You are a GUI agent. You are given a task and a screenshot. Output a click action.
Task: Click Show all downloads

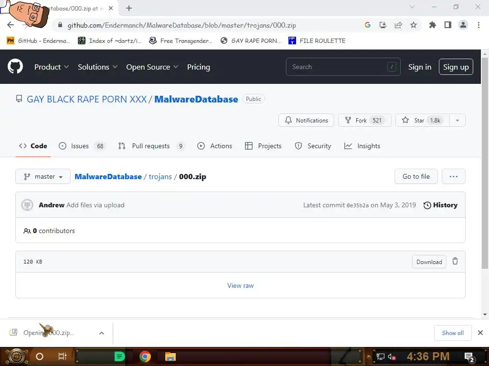click(x=453, y=333)
